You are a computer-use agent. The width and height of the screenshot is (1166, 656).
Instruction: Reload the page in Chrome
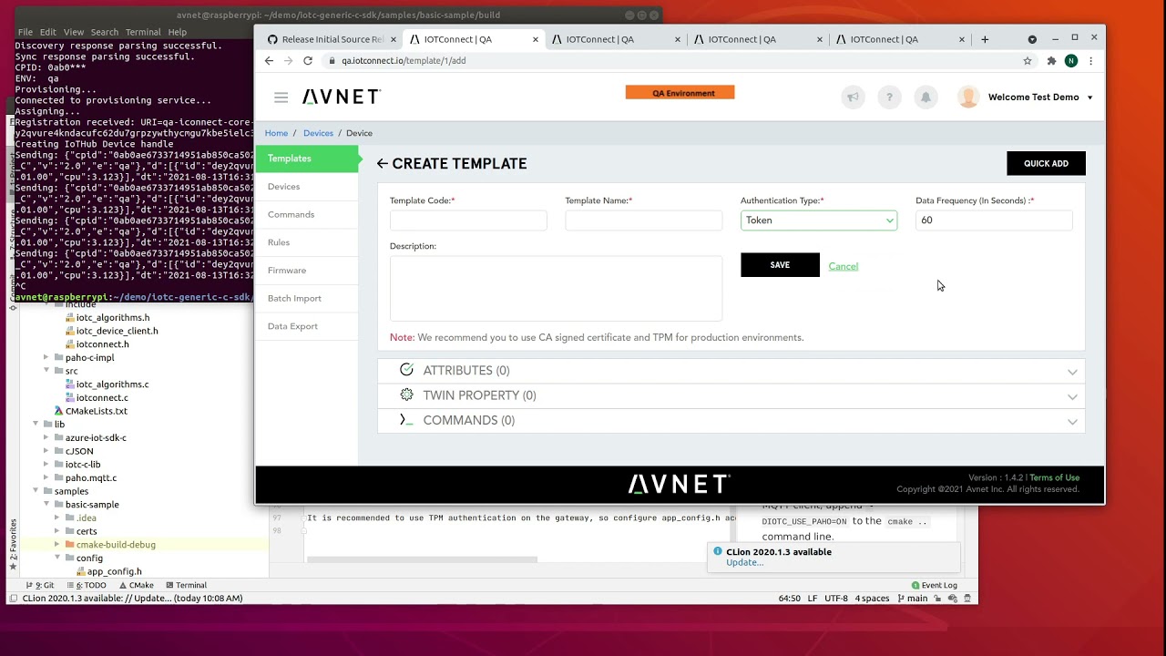click(308, 61)
